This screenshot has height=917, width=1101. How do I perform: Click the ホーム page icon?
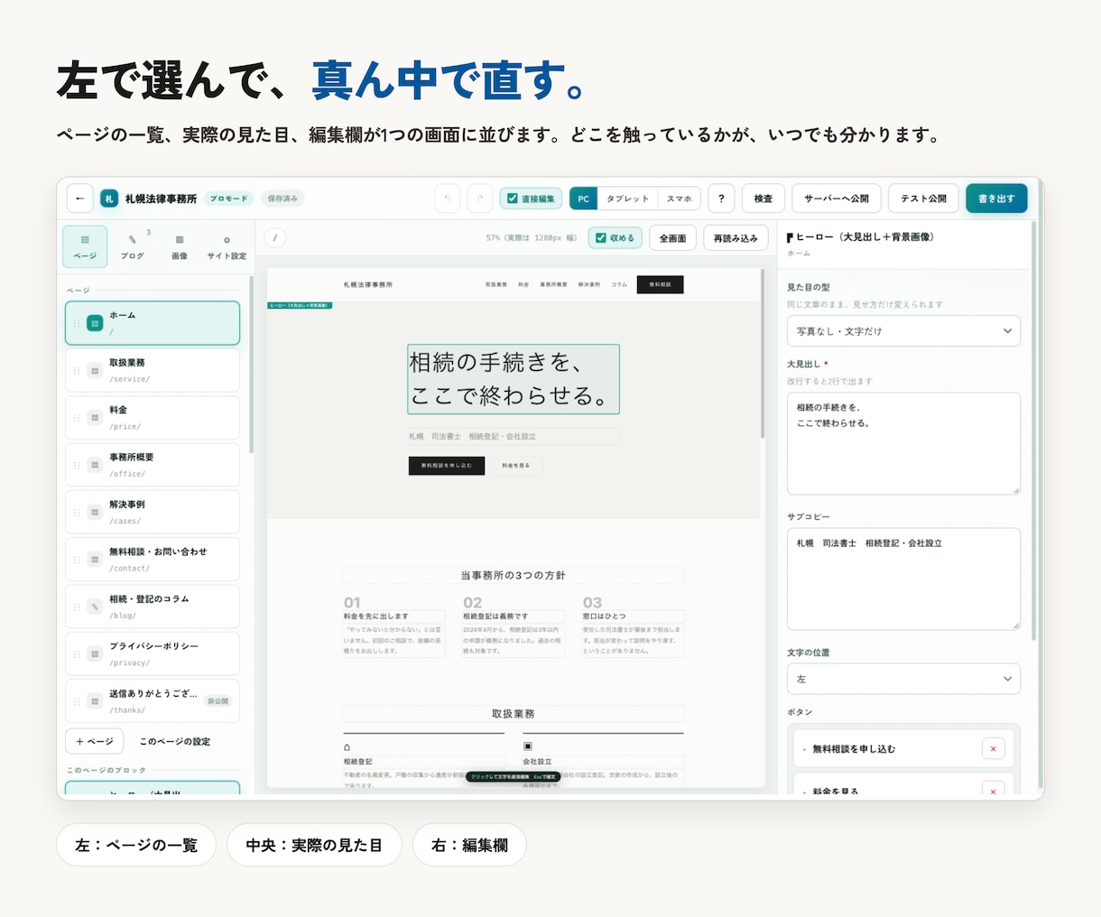point(94,323)
